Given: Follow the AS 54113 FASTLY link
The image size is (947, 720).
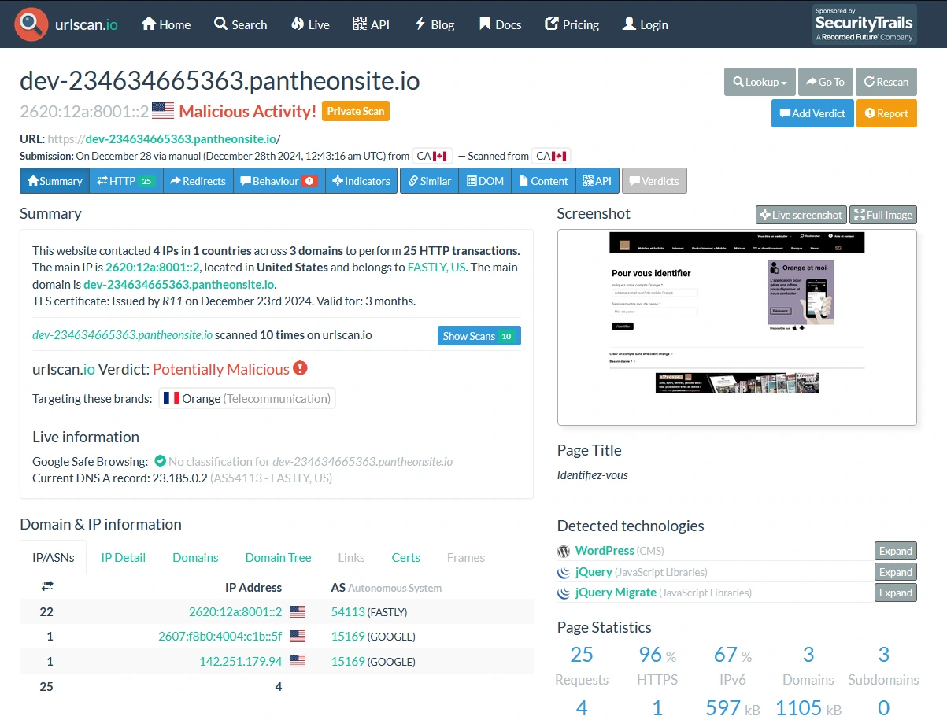Looking at the screenshot, I should pyautogui.click(x=348, y=611).
